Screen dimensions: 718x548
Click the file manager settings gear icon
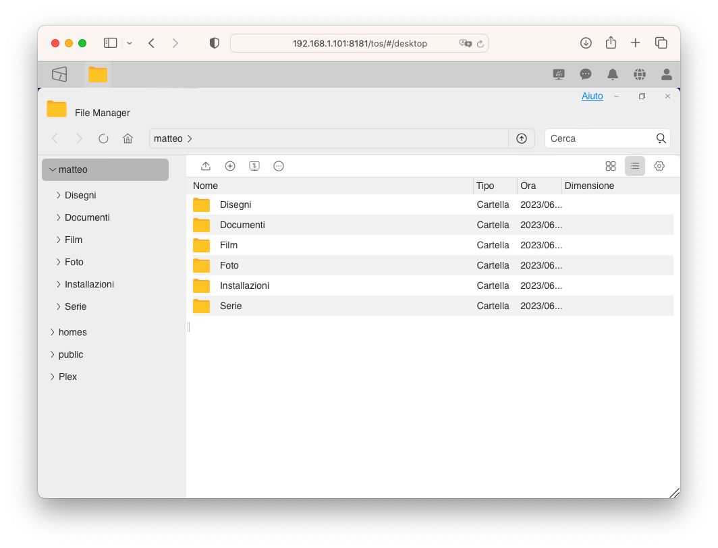[x=659, y=166]
